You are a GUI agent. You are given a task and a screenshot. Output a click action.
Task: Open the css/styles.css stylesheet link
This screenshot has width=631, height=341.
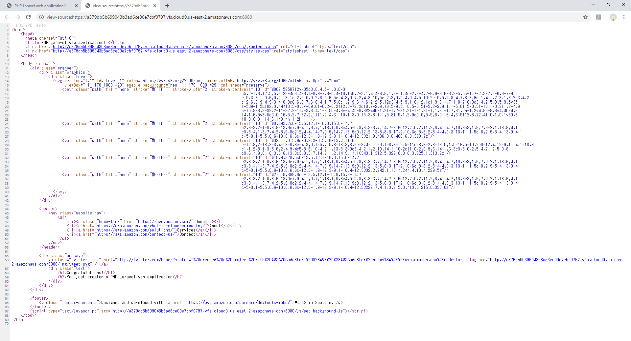point(161,51)
